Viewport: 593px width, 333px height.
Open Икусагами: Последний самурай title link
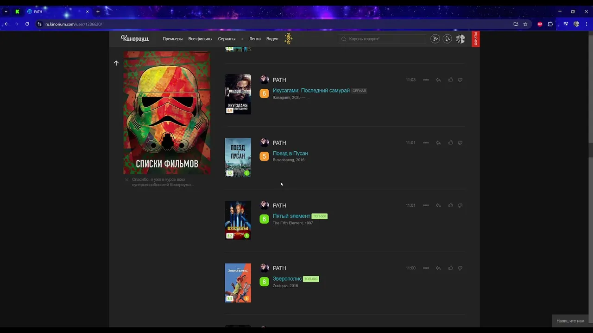click(311, 91)
